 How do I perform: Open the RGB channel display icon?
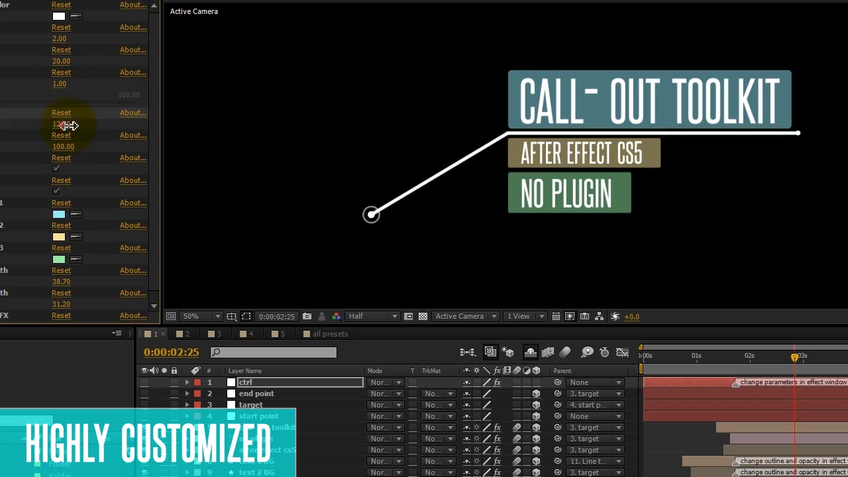pos(336,317)
